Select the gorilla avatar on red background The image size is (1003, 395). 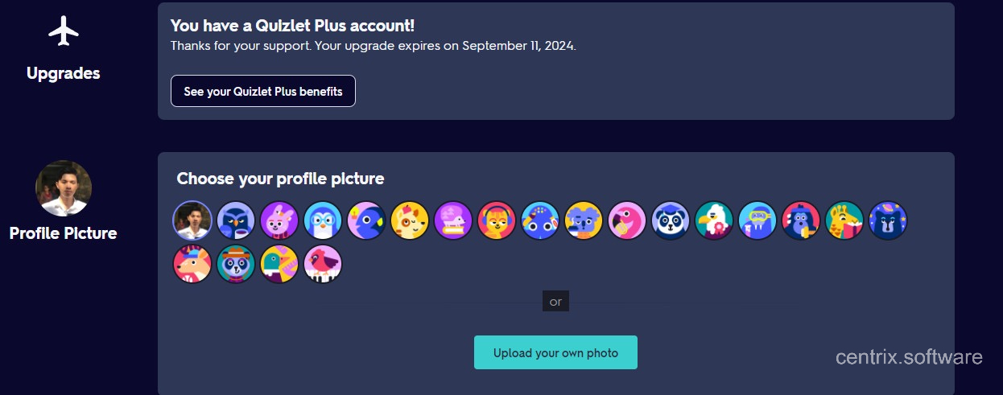[801, 220]
